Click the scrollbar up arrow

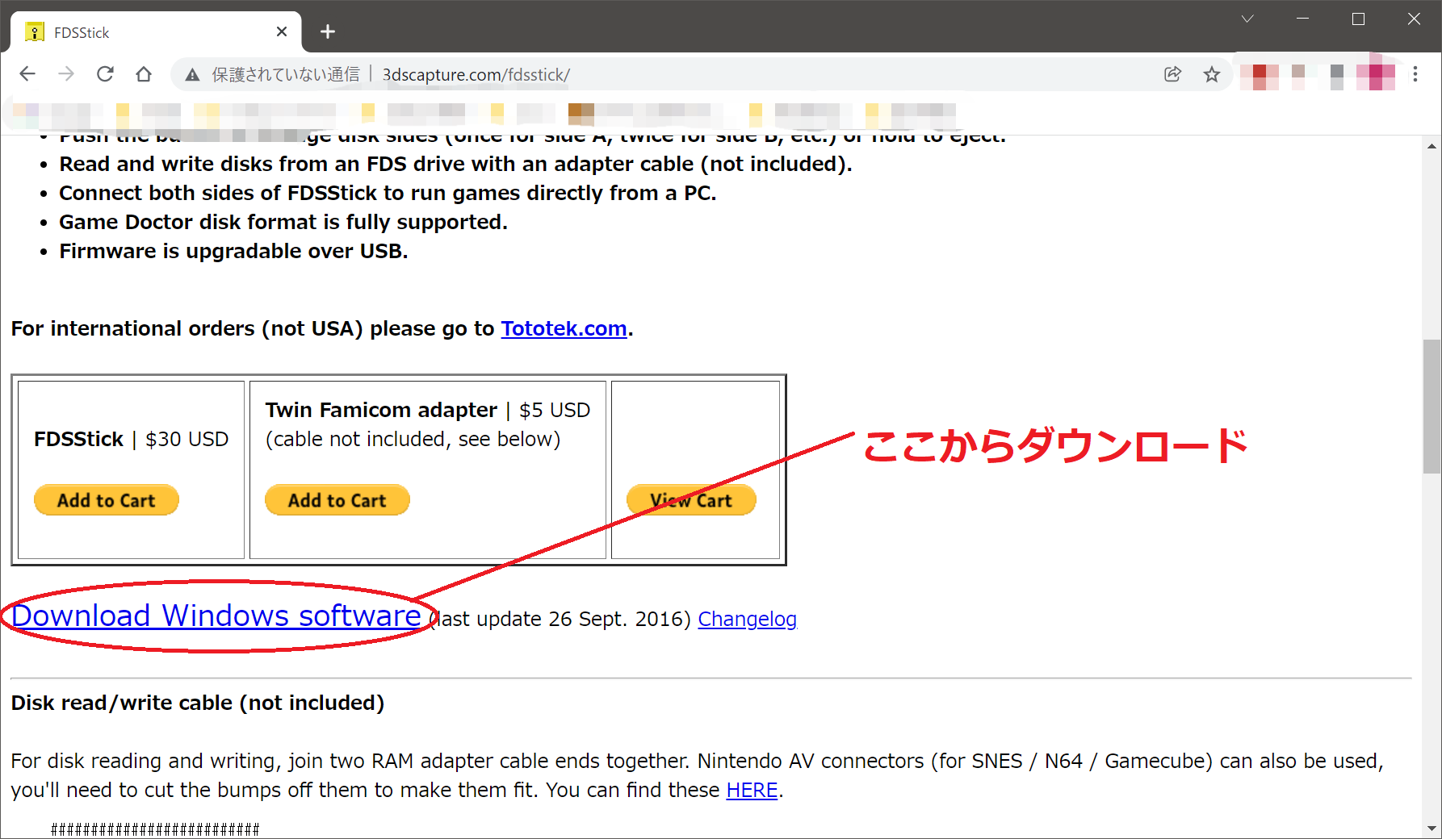1432,146
